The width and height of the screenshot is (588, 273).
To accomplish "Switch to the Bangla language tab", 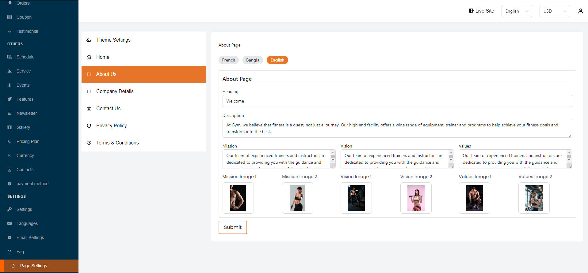I will (x=253, y=60).
